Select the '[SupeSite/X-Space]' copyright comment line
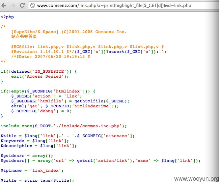This screenshot has width=219, height=182. [x=69, y=32]
